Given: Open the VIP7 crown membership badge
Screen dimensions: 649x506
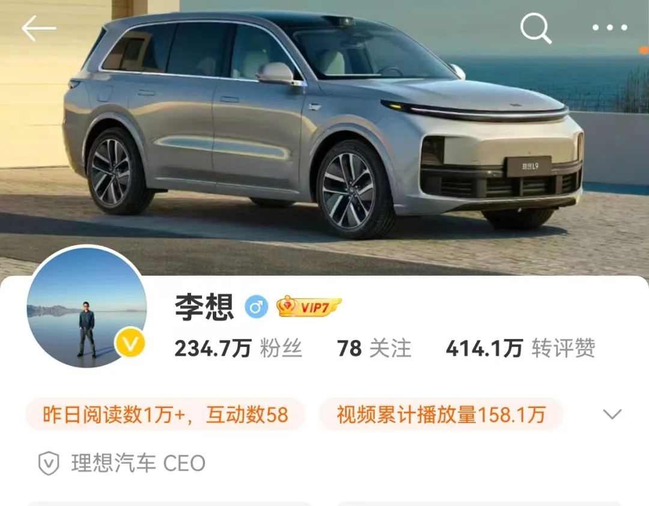Looking at the screenshot, I should click(308, 307).
